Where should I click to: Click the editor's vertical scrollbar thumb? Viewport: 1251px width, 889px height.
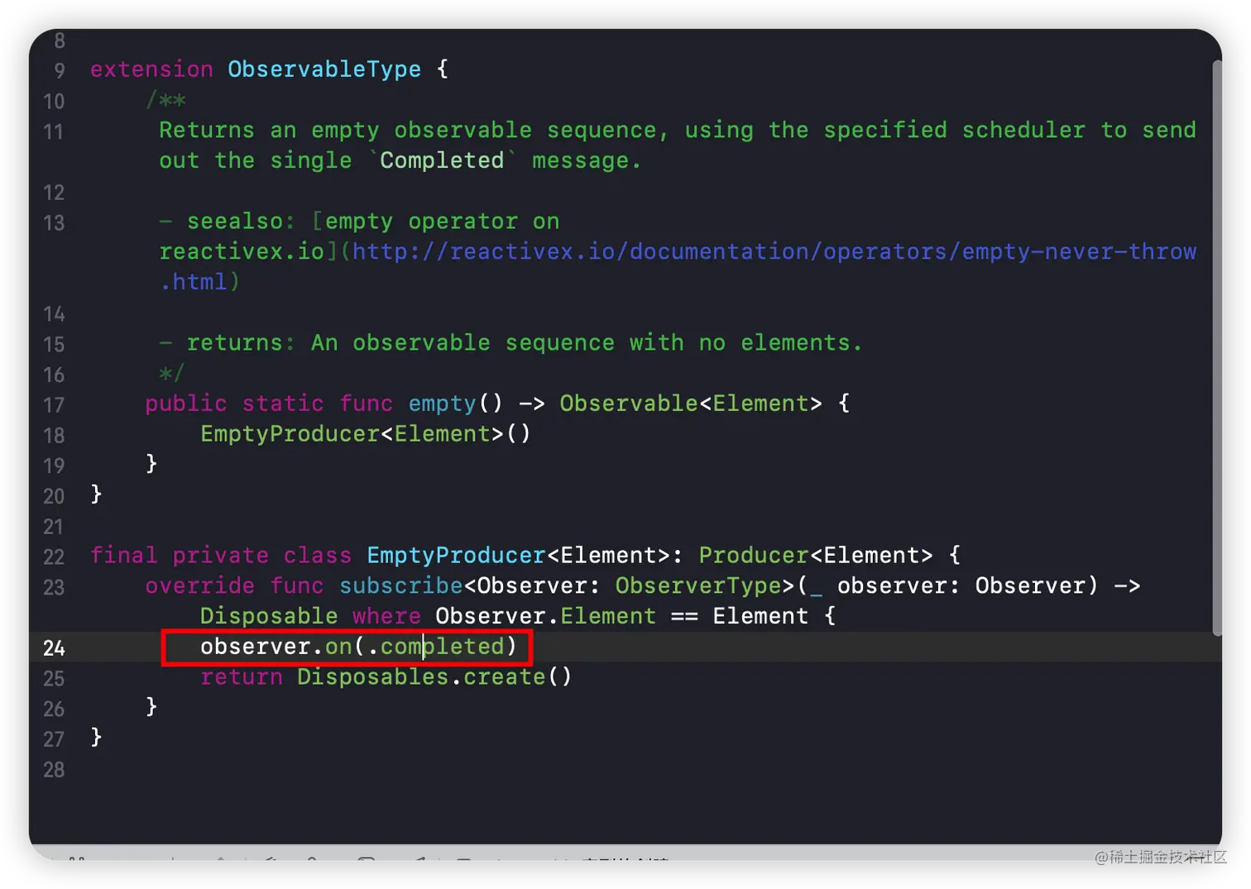coord(1216,347)
